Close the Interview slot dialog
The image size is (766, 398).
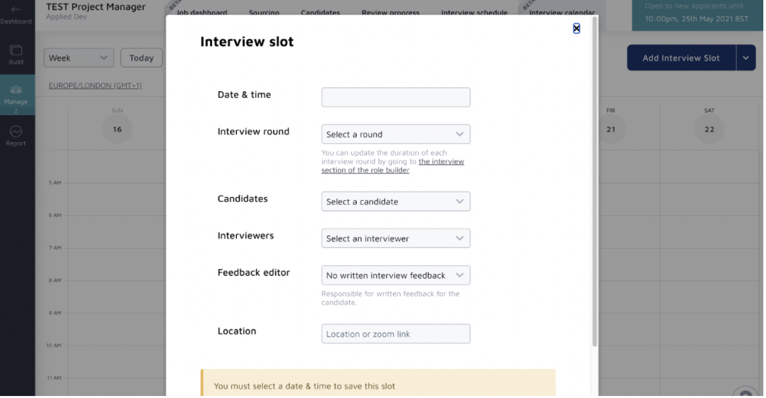coord(576,28)
